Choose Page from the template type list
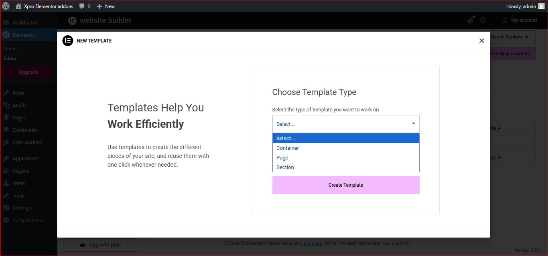The width and height of the screenshot is (548, 256). [x=282, y=158]
